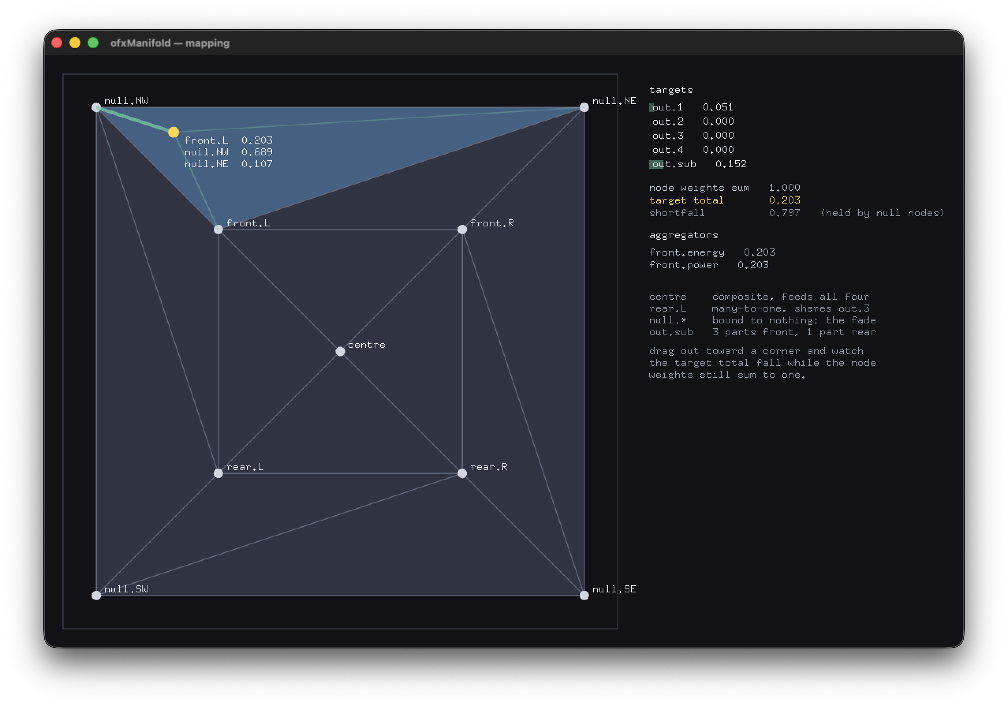Click the rear.L node dot
The height and width of the screenshot is (706, 1008).
coord(218,473)
